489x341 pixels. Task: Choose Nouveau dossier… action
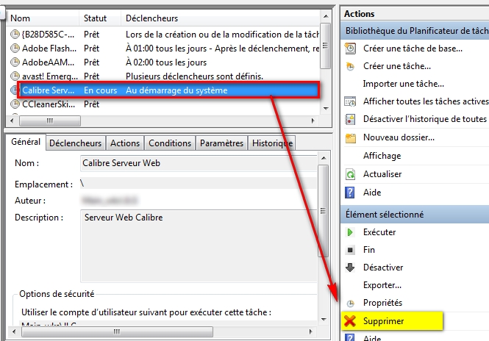[x=399, y=137]
